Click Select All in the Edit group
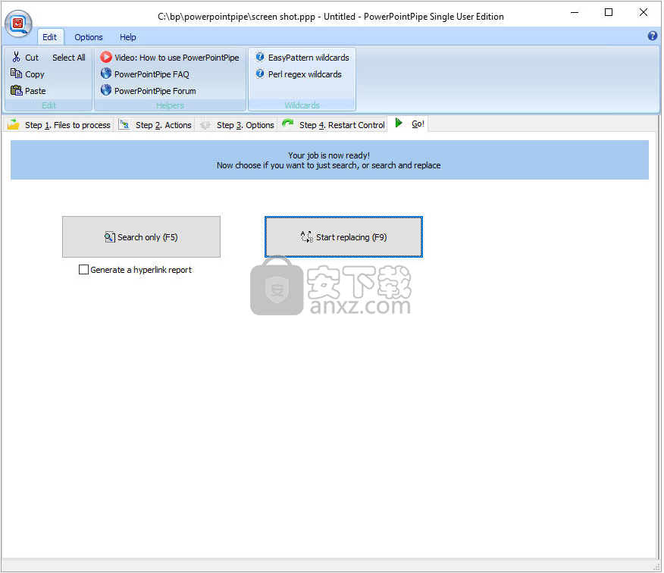This screenshot has height=573, width=664. pyautogui.click(x=69, y=58)
